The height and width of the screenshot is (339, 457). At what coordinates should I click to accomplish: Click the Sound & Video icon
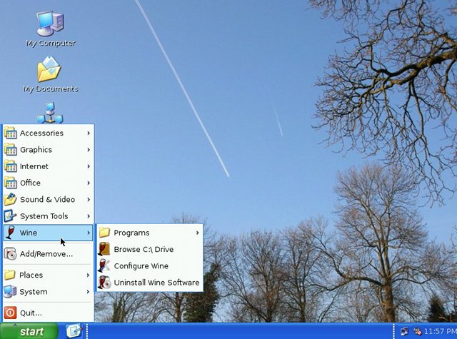(x=11, y=200)
